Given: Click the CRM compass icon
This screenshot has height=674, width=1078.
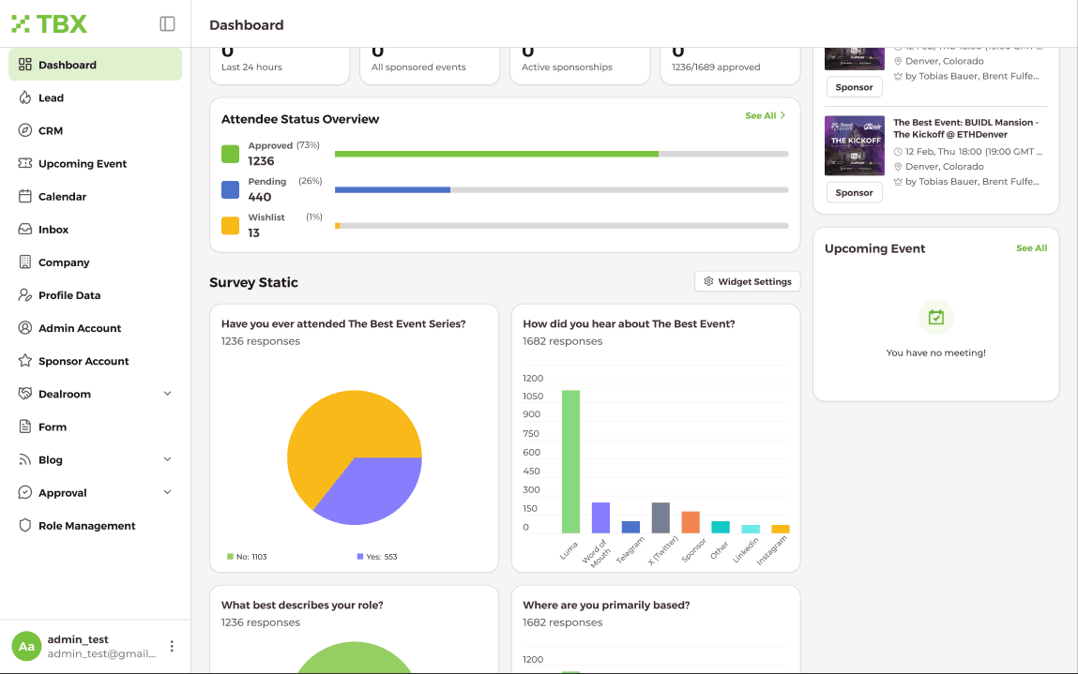Looking at the screenshot, I should click(x=24, y=130).
